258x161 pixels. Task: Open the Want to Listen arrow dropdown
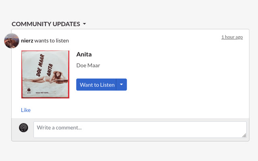121,85
